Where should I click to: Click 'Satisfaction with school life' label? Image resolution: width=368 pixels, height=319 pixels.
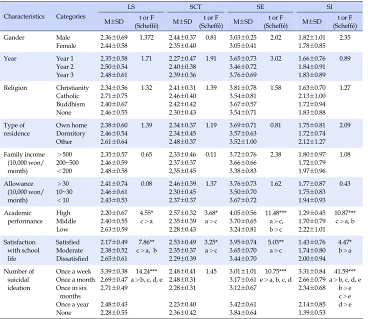tap(21, 250)
